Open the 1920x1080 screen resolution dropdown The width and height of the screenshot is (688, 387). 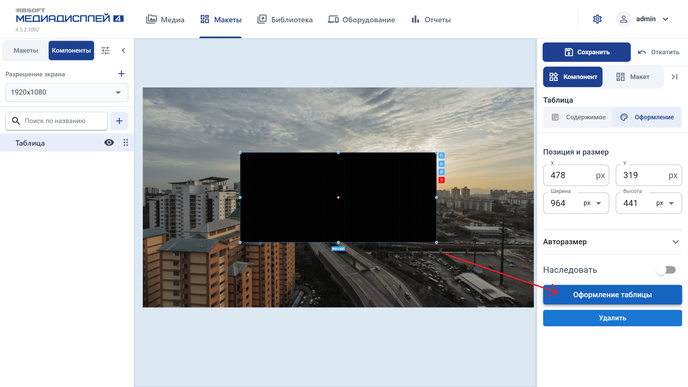point(67,92)
